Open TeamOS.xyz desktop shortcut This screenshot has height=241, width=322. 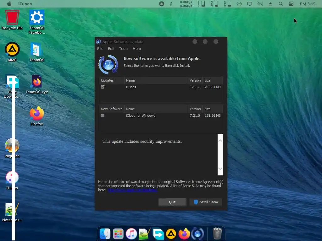(37, 82)
